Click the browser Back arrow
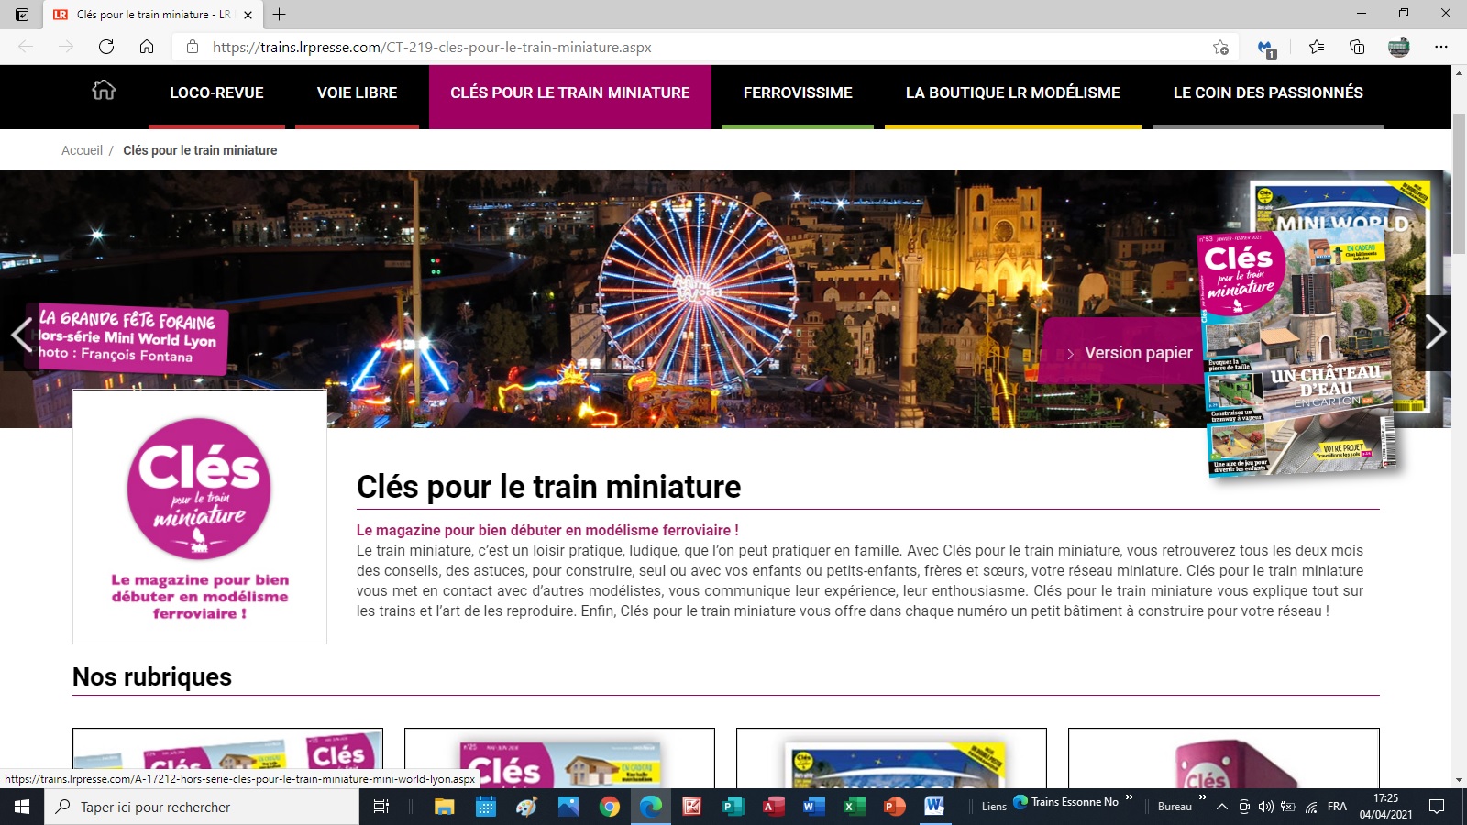The height and width of the screenshot is (825, 1467). pyautogui.click(x=26, y=47)
